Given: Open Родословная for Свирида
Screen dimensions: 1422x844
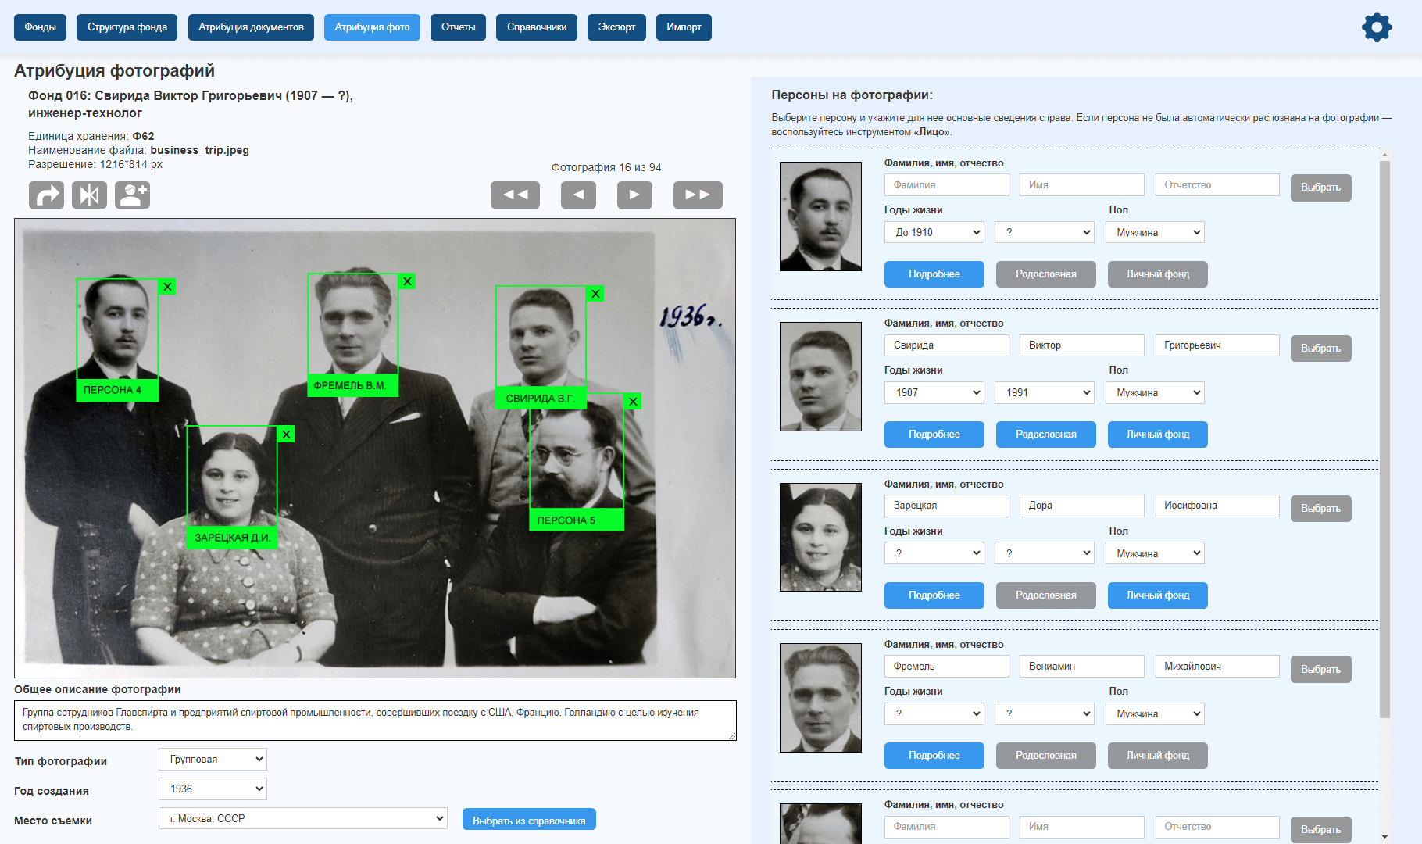Looking at the screenshot, I should (1046, 435).
